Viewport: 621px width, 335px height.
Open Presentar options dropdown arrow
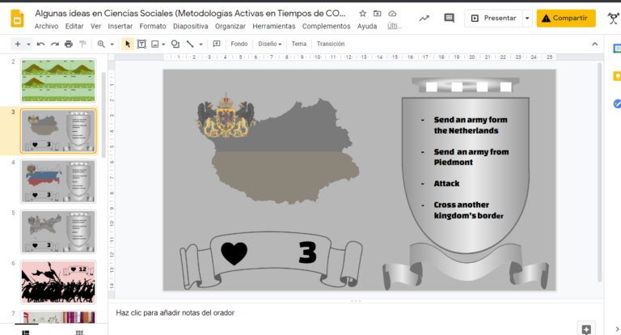click(x=527, y=19)
